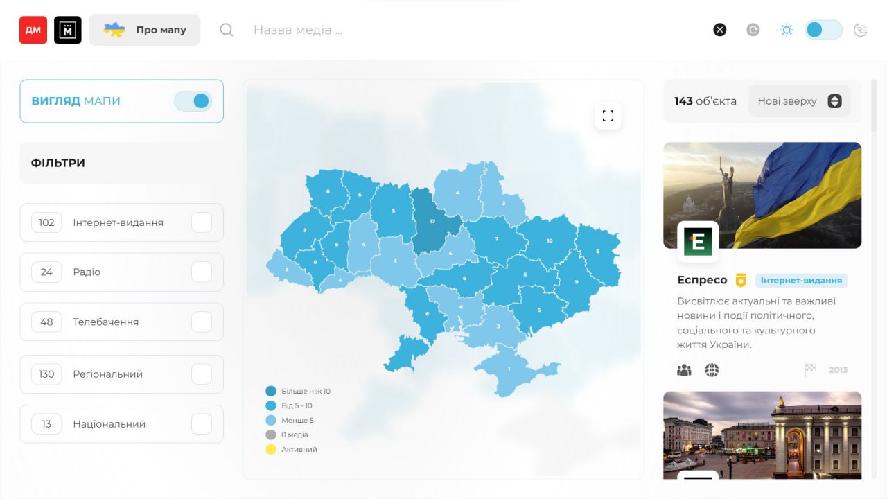Click the gray refresh icon
The width and height of the screenshot is (887, 499).
coord(753,30)
